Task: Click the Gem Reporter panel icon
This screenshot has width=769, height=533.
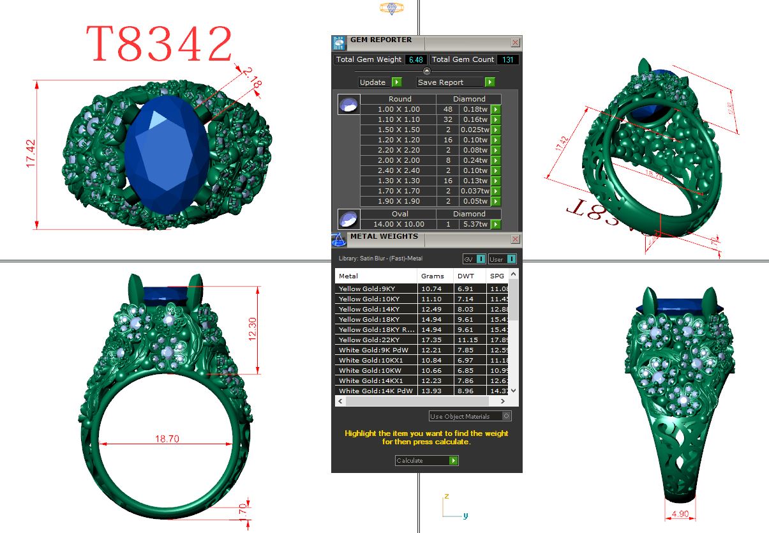Action: (x=339, y=43)
